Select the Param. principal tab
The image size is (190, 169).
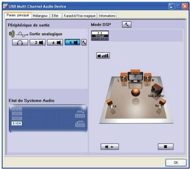pos(17,15)
